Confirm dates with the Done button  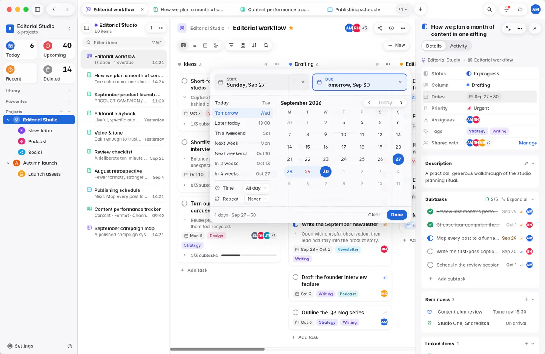pos(397,215)
